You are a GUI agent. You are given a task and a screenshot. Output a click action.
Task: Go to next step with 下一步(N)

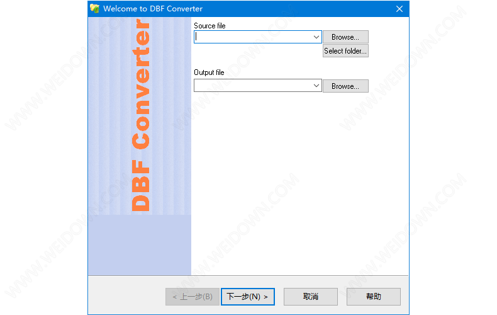[x=248, y=297]
